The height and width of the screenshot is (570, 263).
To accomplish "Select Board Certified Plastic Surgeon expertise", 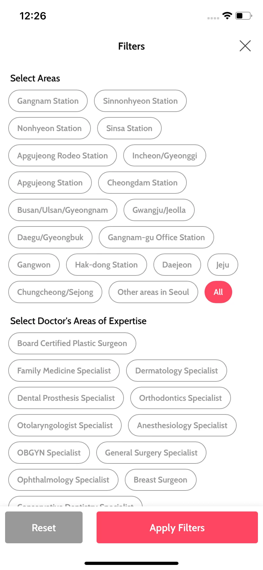I will click(72, 343).
